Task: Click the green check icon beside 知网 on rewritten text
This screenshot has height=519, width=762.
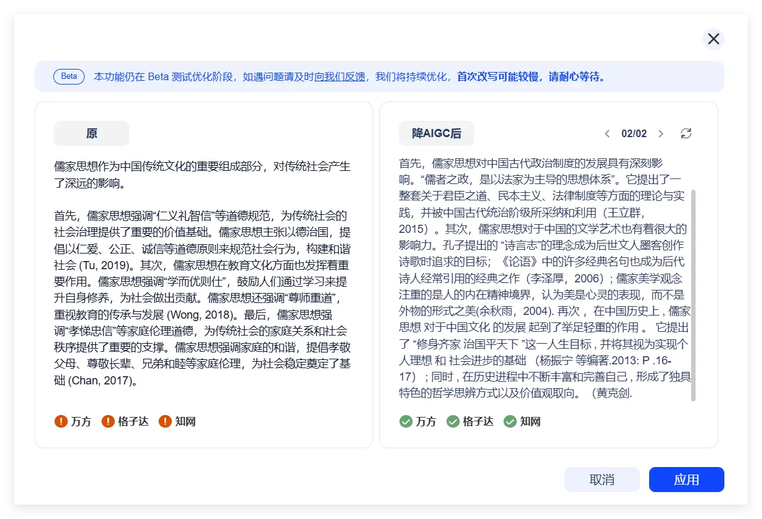Action: pos(510,421)
